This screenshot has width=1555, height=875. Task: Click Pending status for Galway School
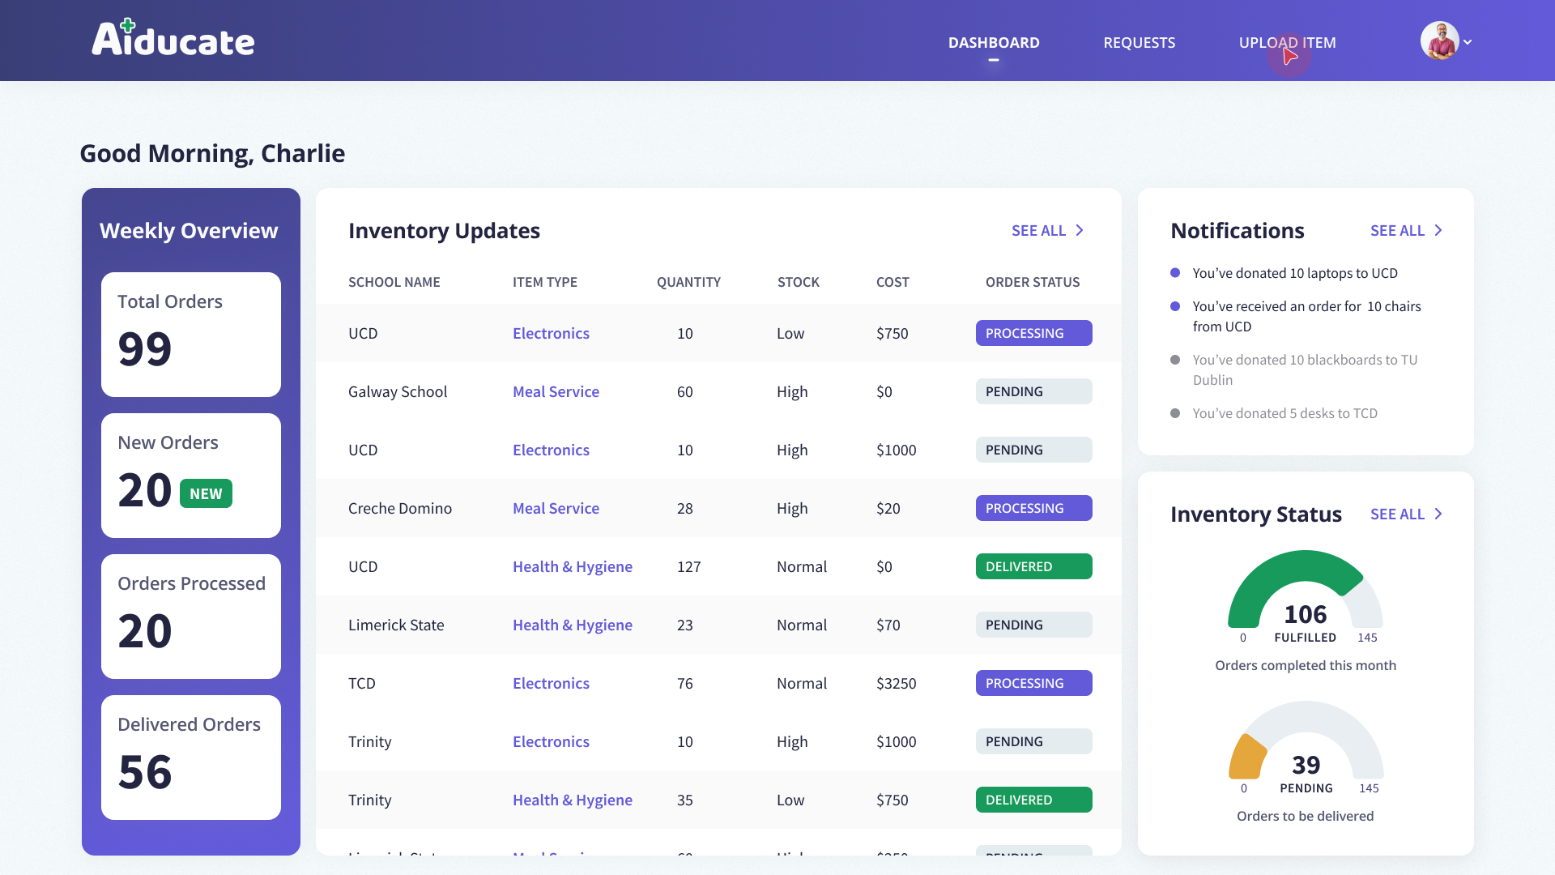[1033, 391]
